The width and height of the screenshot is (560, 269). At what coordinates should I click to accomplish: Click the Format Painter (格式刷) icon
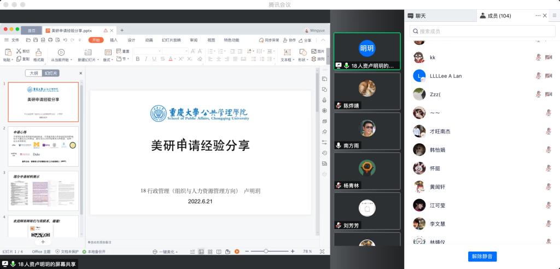coord(38,54)
